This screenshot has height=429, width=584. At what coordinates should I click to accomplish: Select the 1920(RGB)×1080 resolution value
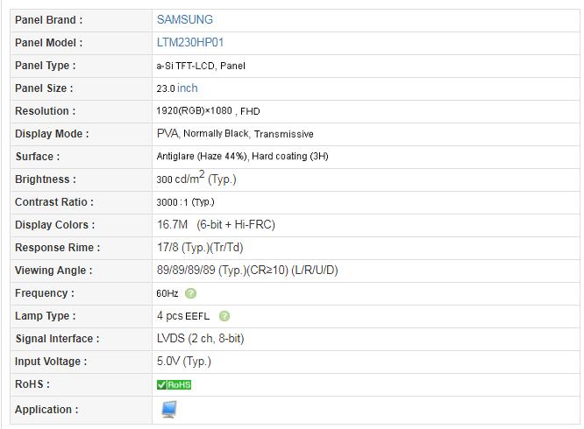coord(193,111)
